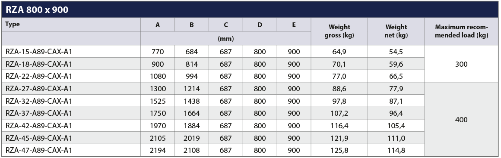Click the RZA-22-A89-CAX-A1 entry

[x=39, y=77]
